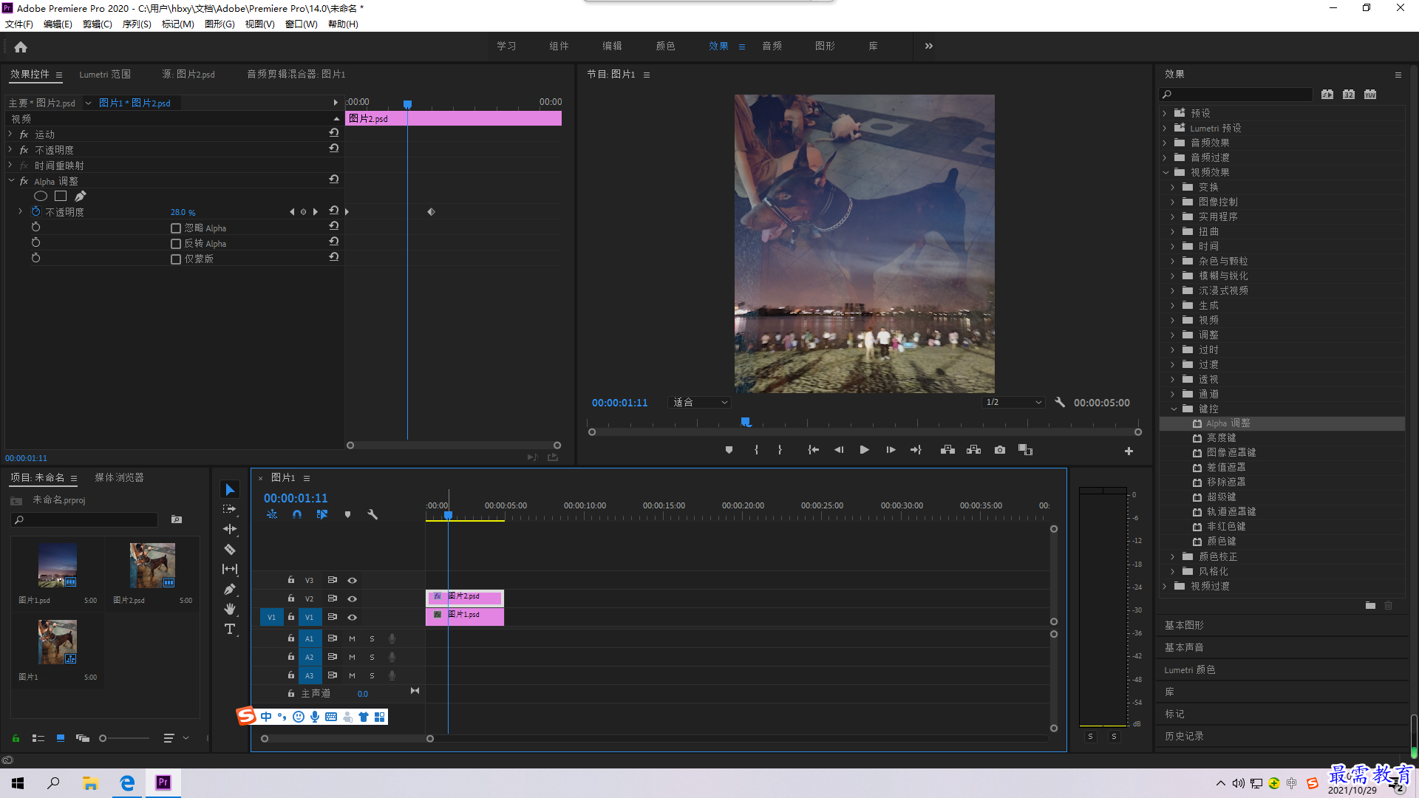
Task: Open the 媒体浏览器 tab
Action: point(119,477)
